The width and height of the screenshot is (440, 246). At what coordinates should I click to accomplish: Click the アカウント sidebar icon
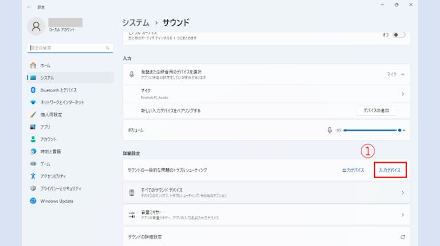[33, 139]
